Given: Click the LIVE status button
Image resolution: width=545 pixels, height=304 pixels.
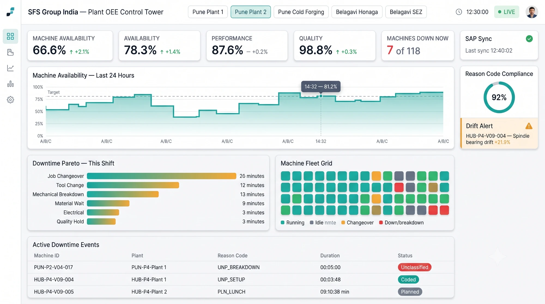Looking at the screenshot, I should pos(507,12).
